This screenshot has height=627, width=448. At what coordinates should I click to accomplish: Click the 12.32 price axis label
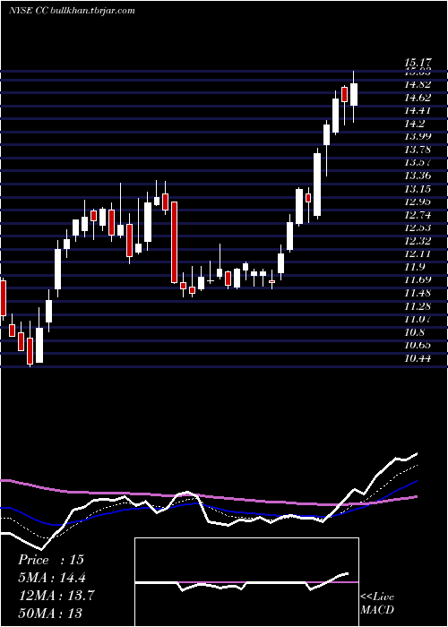(x=418, y=241)
